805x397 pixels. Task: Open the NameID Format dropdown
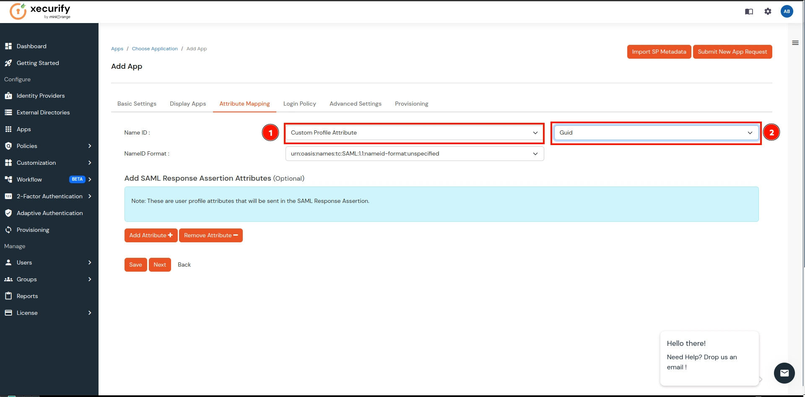pyautogui.click(x=414, y=153)
